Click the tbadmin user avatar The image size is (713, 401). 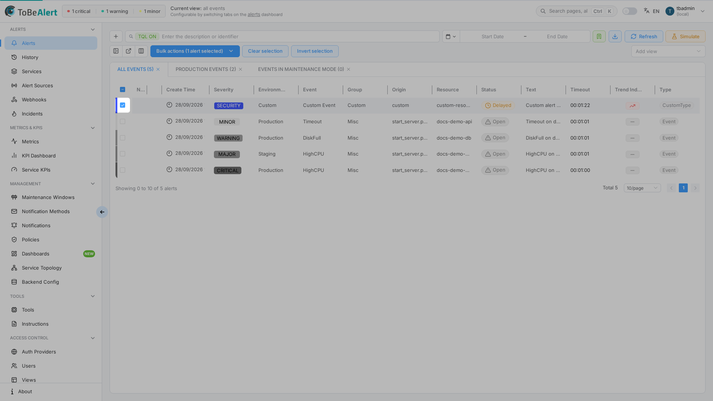[x=670, y=11]
